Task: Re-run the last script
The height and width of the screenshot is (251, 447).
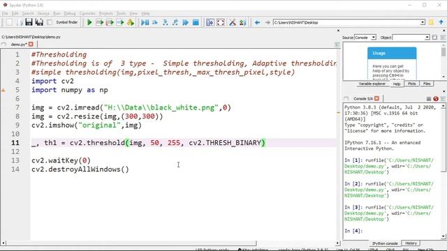Action: (x=131, y=22)
